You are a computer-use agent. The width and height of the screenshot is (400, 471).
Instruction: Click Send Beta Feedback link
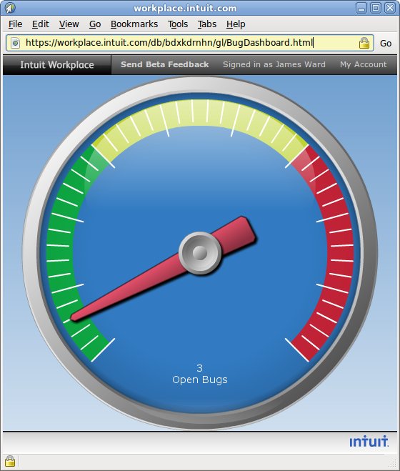click(164, 64)
